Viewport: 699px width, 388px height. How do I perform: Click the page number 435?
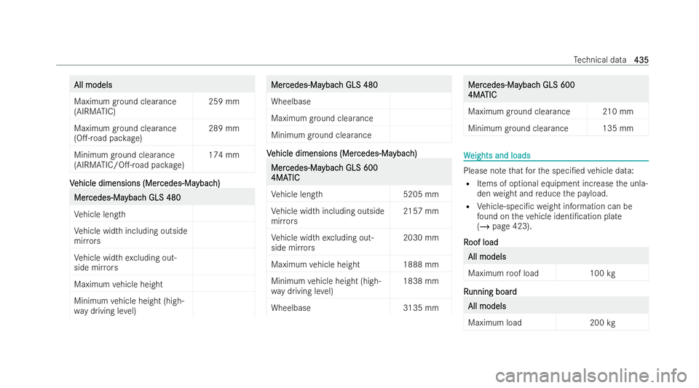pos(641,60)
